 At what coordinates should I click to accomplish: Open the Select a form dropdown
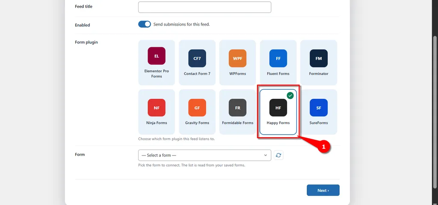[204, 155]
